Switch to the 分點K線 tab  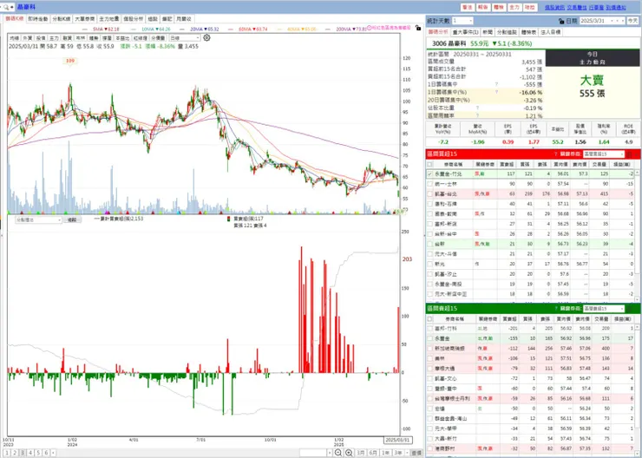(x=62, y=19)
